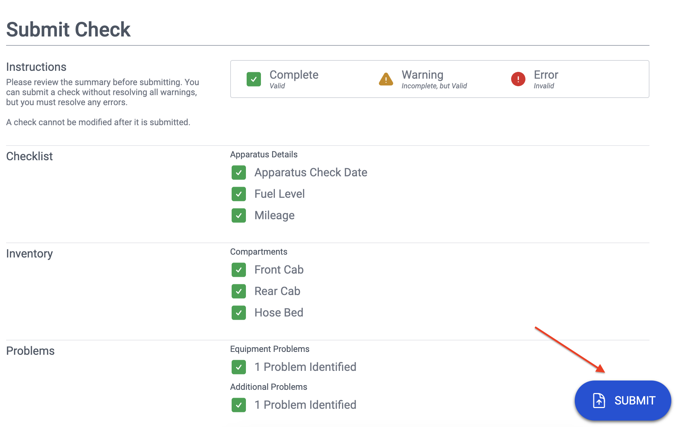The height and width of the screenshot is (427, 677).
Task: Click the Mileage green checkmark
Action: (x=239, y=215)
